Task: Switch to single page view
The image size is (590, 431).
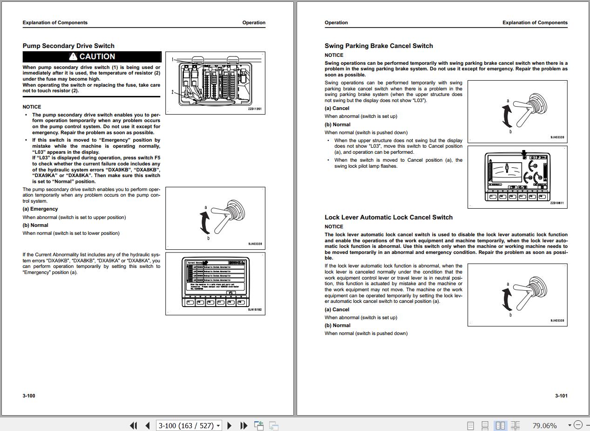Action: click(x=470, y=425)
